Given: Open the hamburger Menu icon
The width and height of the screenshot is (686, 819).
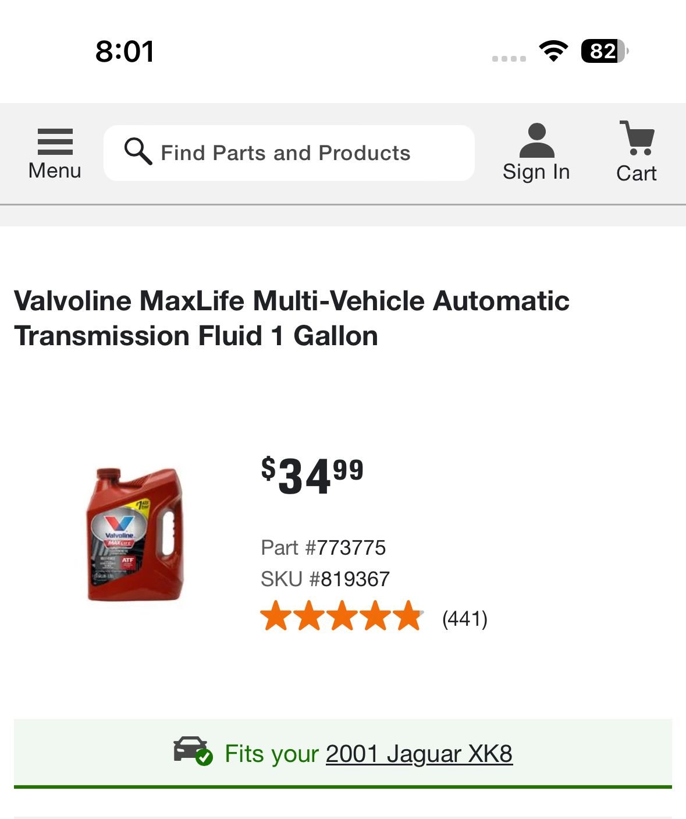Looking at the screenshot, I should pyautogui.click(x=55, y=141).
